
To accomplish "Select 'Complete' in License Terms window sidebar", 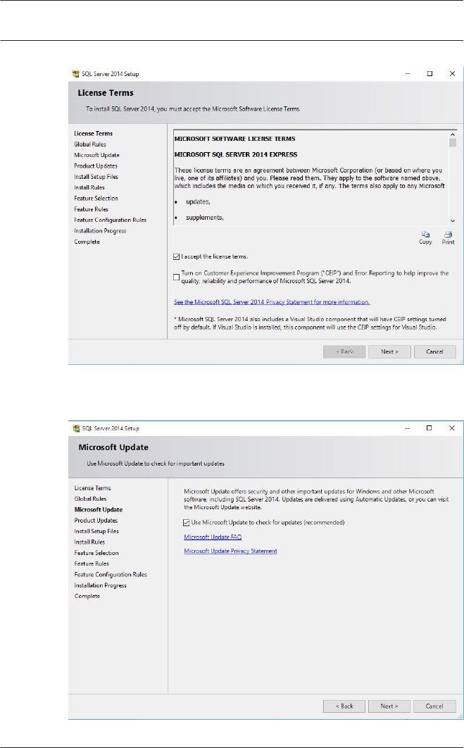I will [87, 242].
